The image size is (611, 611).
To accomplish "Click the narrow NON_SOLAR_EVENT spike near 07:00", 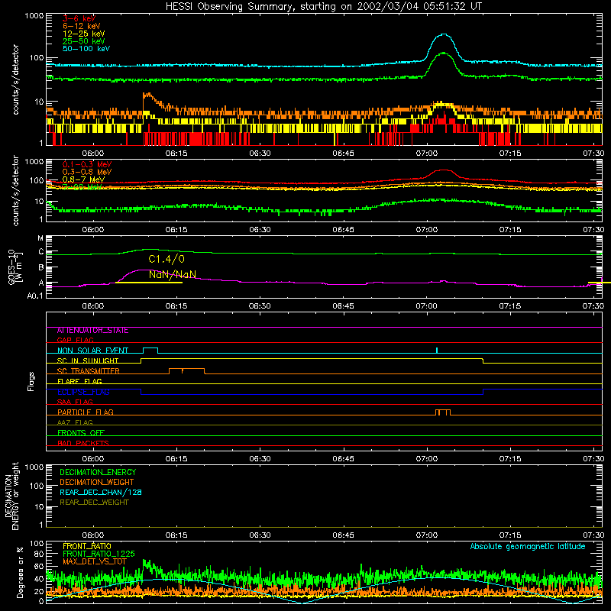I will tap(437, 351).
